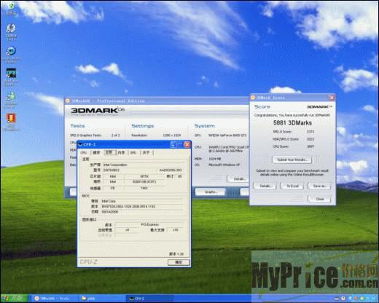Click the NVIDIA GeForce 8600 GTS GPU text

click(x=227, y=135)
